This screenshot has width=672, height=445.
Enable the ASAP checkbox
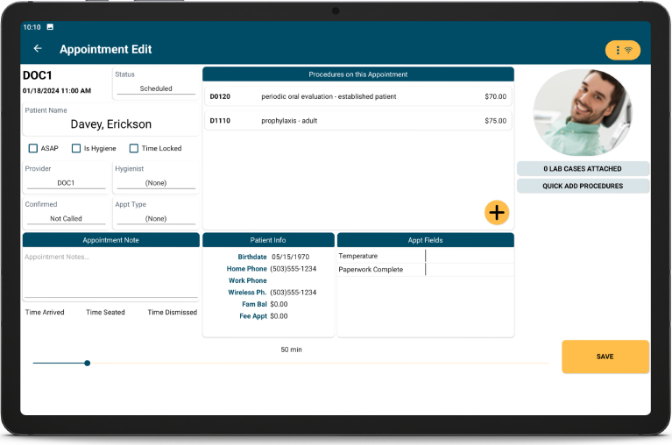tap(33, 149)
